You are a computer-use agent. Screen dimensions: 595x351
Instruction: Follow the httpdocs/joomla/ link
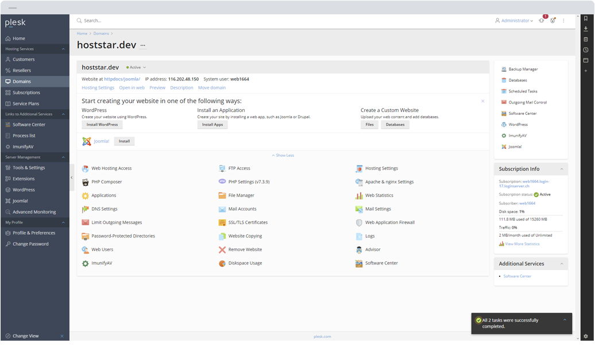pyautogui.click(x=122, y=79)
